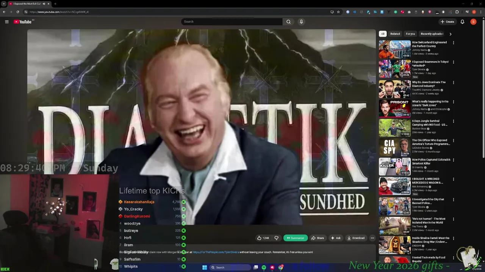Click the green Summarize button
Screen dimensions: 485x272
[x=296, y=238]
